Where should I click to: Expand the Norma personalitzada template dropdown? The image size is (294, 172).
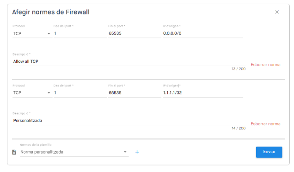coord(74,152)
